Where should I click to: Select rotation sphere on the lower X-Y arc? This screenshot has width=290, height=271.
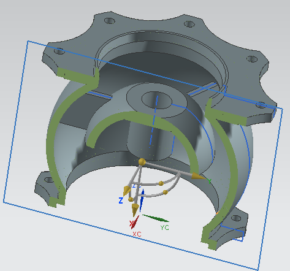pyautogui.click(x=166, y=192)
